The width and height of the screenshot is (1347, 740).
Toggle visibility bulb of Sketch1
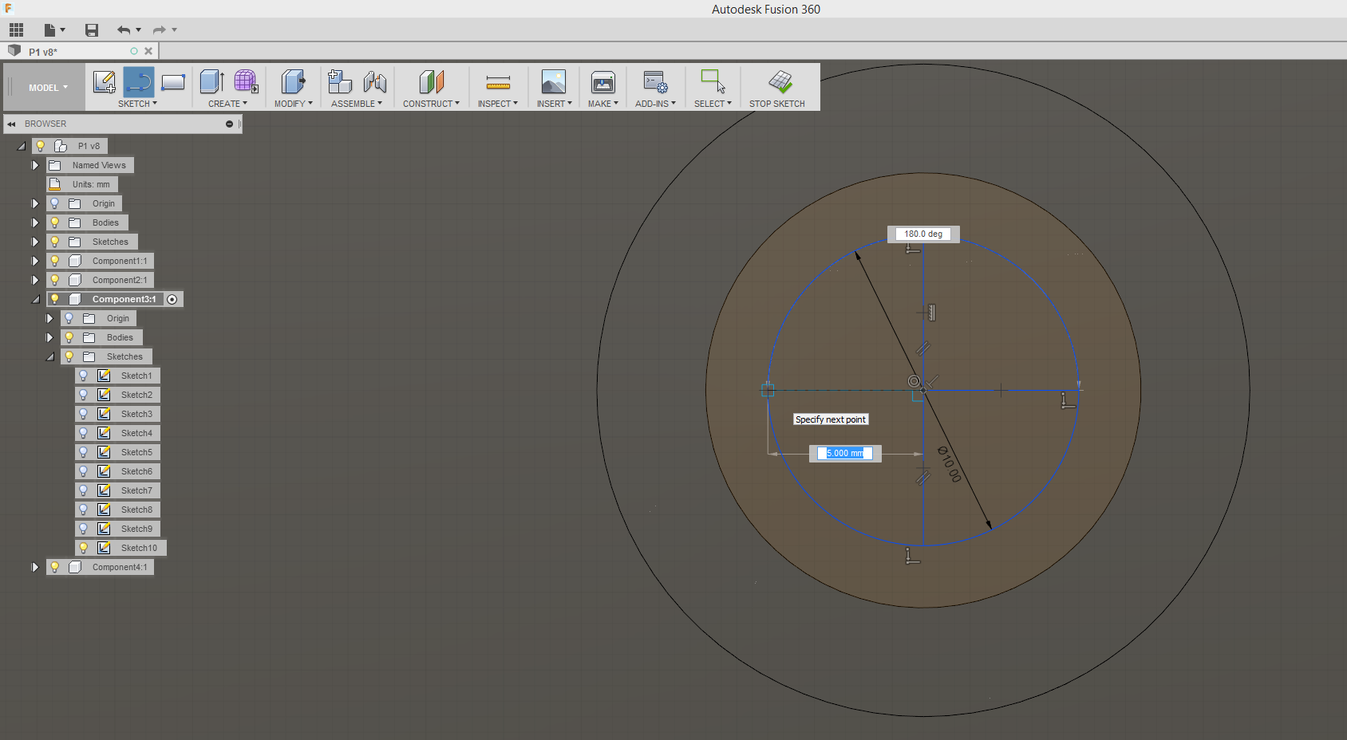pyautogui.click(x=83, y=376)
